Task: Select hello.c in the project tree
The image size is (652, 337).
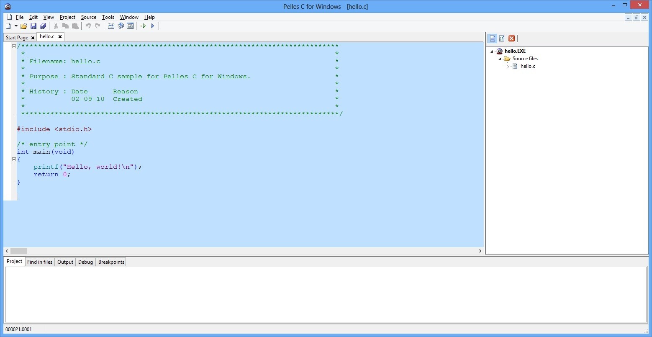Action: (528, 66)
